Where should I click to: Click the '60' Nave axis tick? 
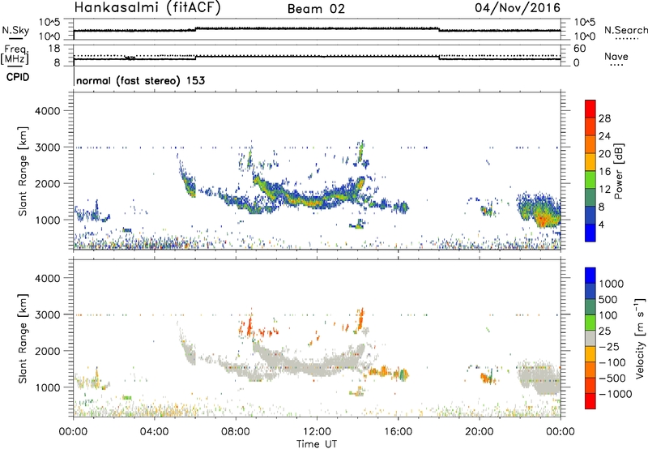pyautogui.click(x=579, y=49)
